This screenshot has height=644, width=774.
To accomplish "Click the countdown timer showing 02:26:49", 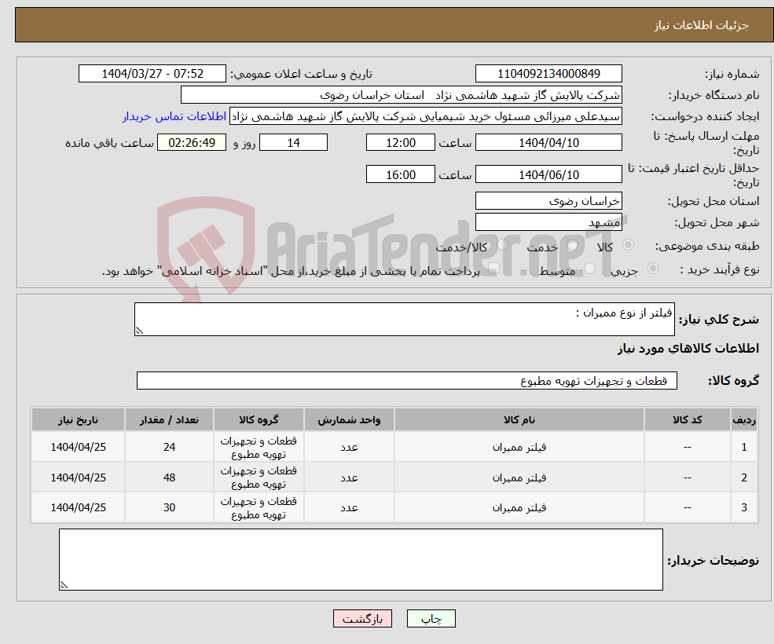I will pos(192,142).
